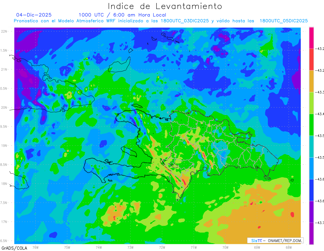The height and width of the screenshot is (251, 324).
Task: Click the '18N' latitude label
Action: pos(4,184)
